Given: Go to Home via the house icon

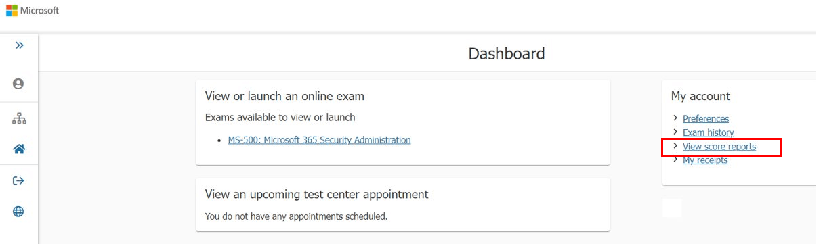Looking at the screenshot, I should pyautogui.click(x=19, y=149).
